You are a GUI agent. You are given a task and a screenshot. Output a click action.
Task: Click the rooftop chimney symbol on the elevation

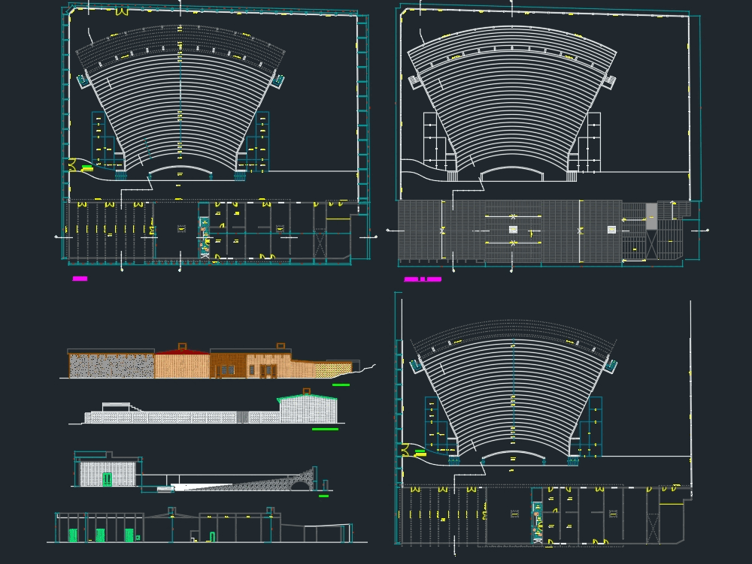(181, 346)
